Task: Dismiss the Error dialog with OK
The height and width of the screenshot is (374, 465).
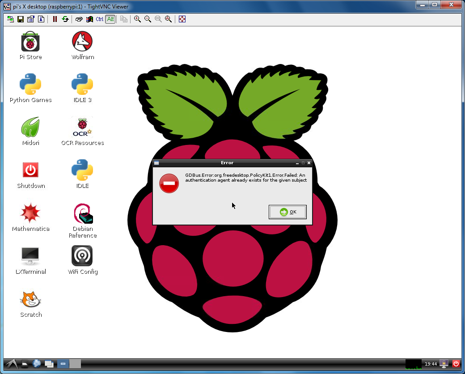Action: pyautogui.click(x=287, y=212)
